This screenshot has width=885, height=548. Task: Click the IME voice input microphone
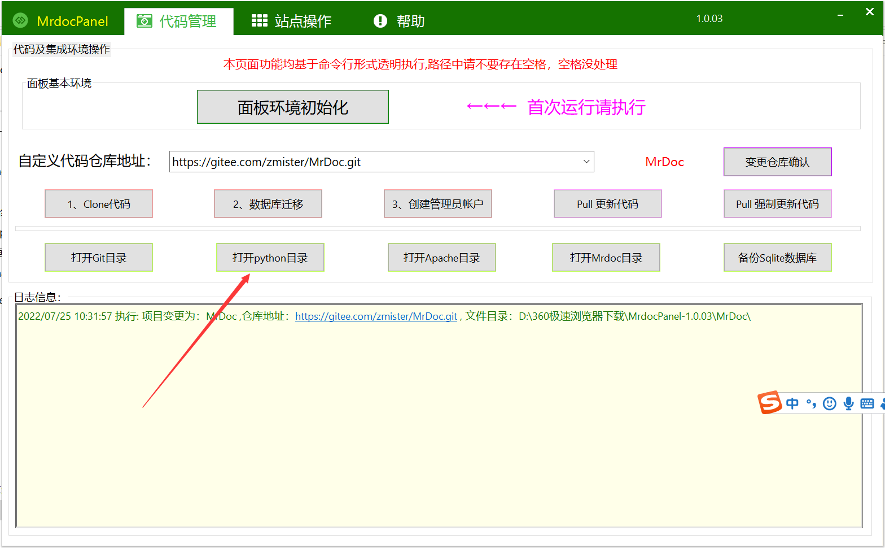click(x=848, y=403)
